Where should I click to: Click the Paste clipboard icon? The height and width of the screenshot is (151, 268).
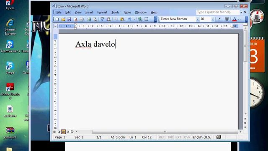[122, 19]
